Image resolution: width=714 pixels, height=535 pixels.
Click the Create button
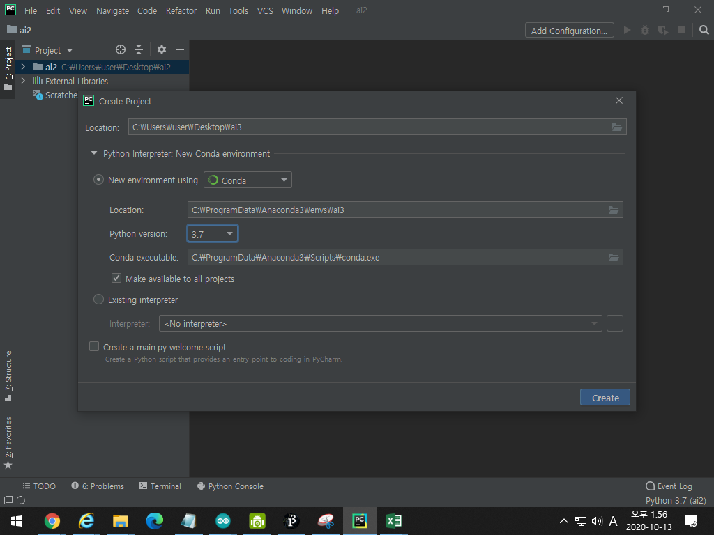605,398
